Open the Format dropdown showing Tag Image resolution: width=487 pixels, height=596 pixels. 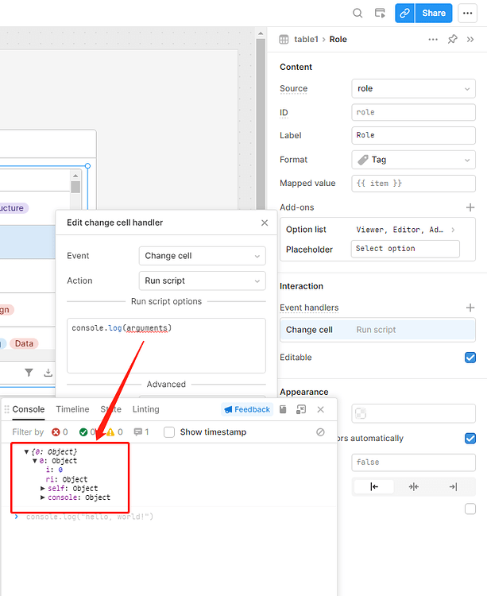(413, 160)
